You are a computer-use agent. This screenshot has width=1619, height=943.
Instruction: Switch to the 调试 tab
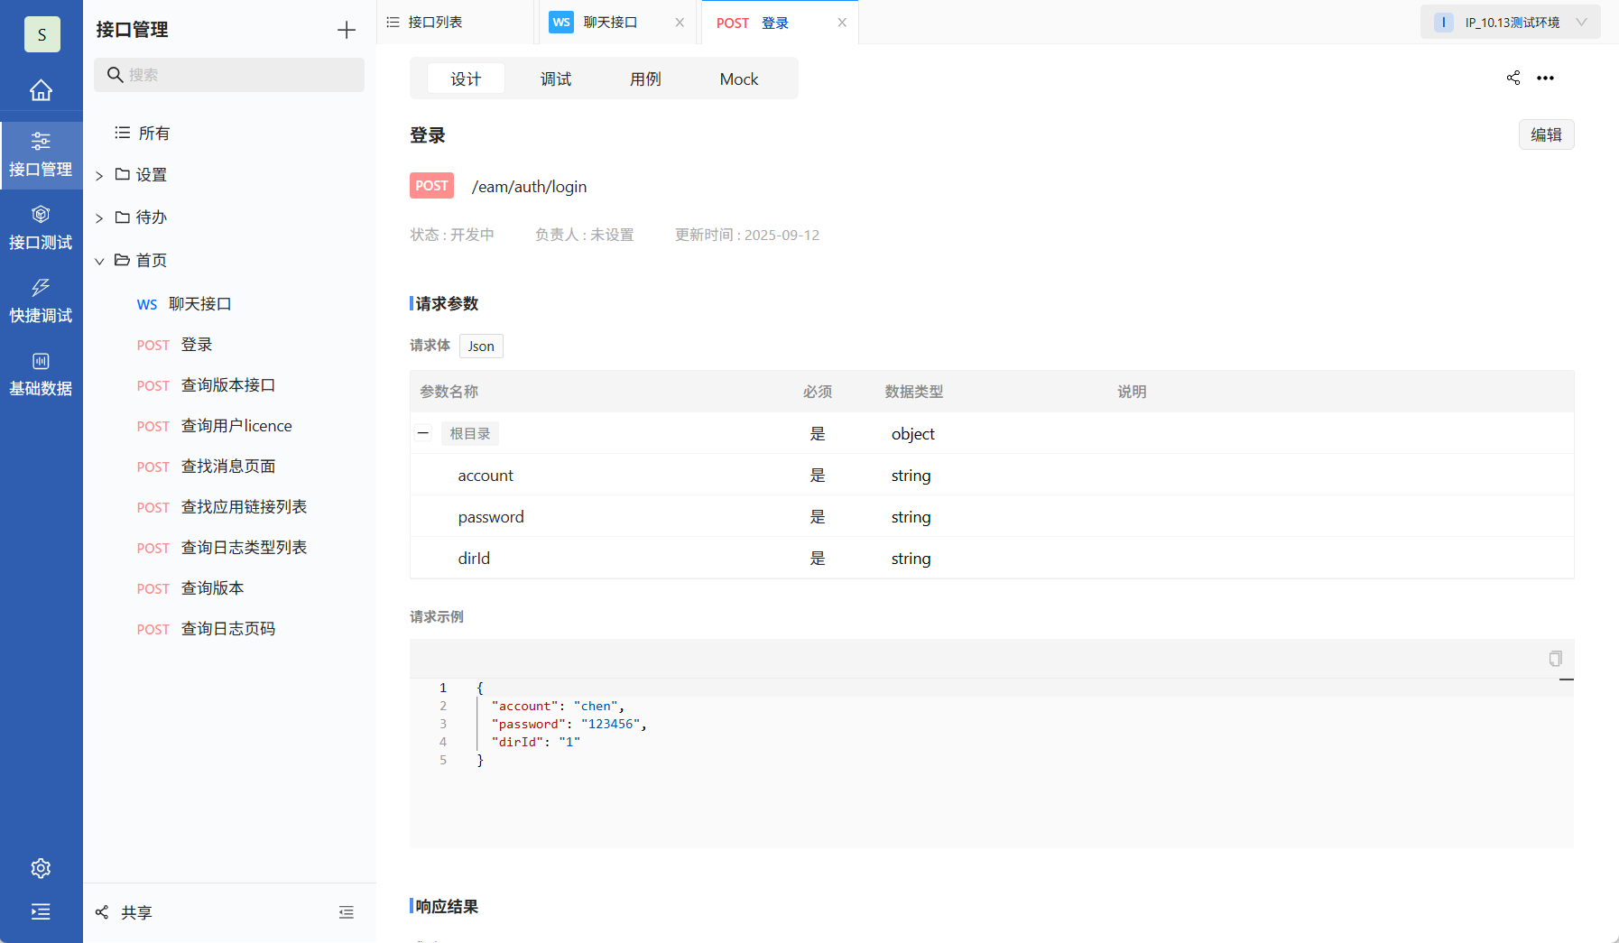556,79
